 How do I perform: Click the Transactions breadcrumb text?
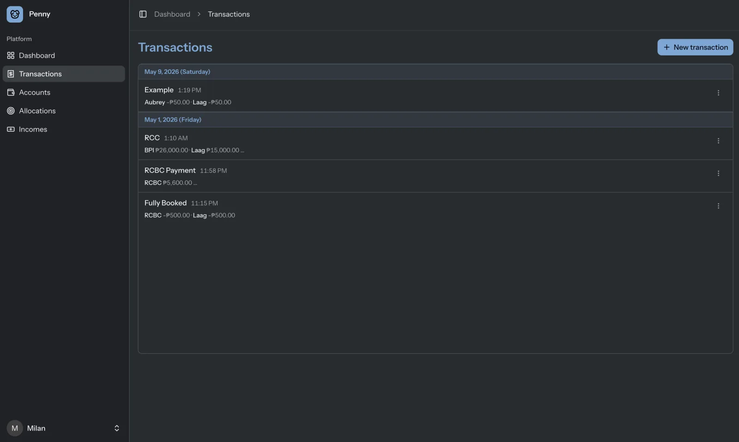(229, 14)
